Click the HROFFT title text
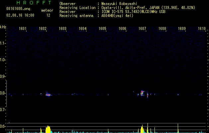 (x=34, y=3)
